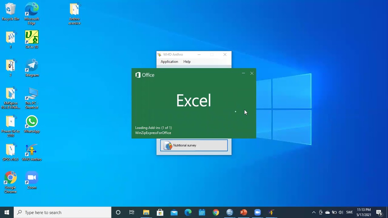
Task: Launch Chrome from the taskbar
Action: tap(216, 212)
